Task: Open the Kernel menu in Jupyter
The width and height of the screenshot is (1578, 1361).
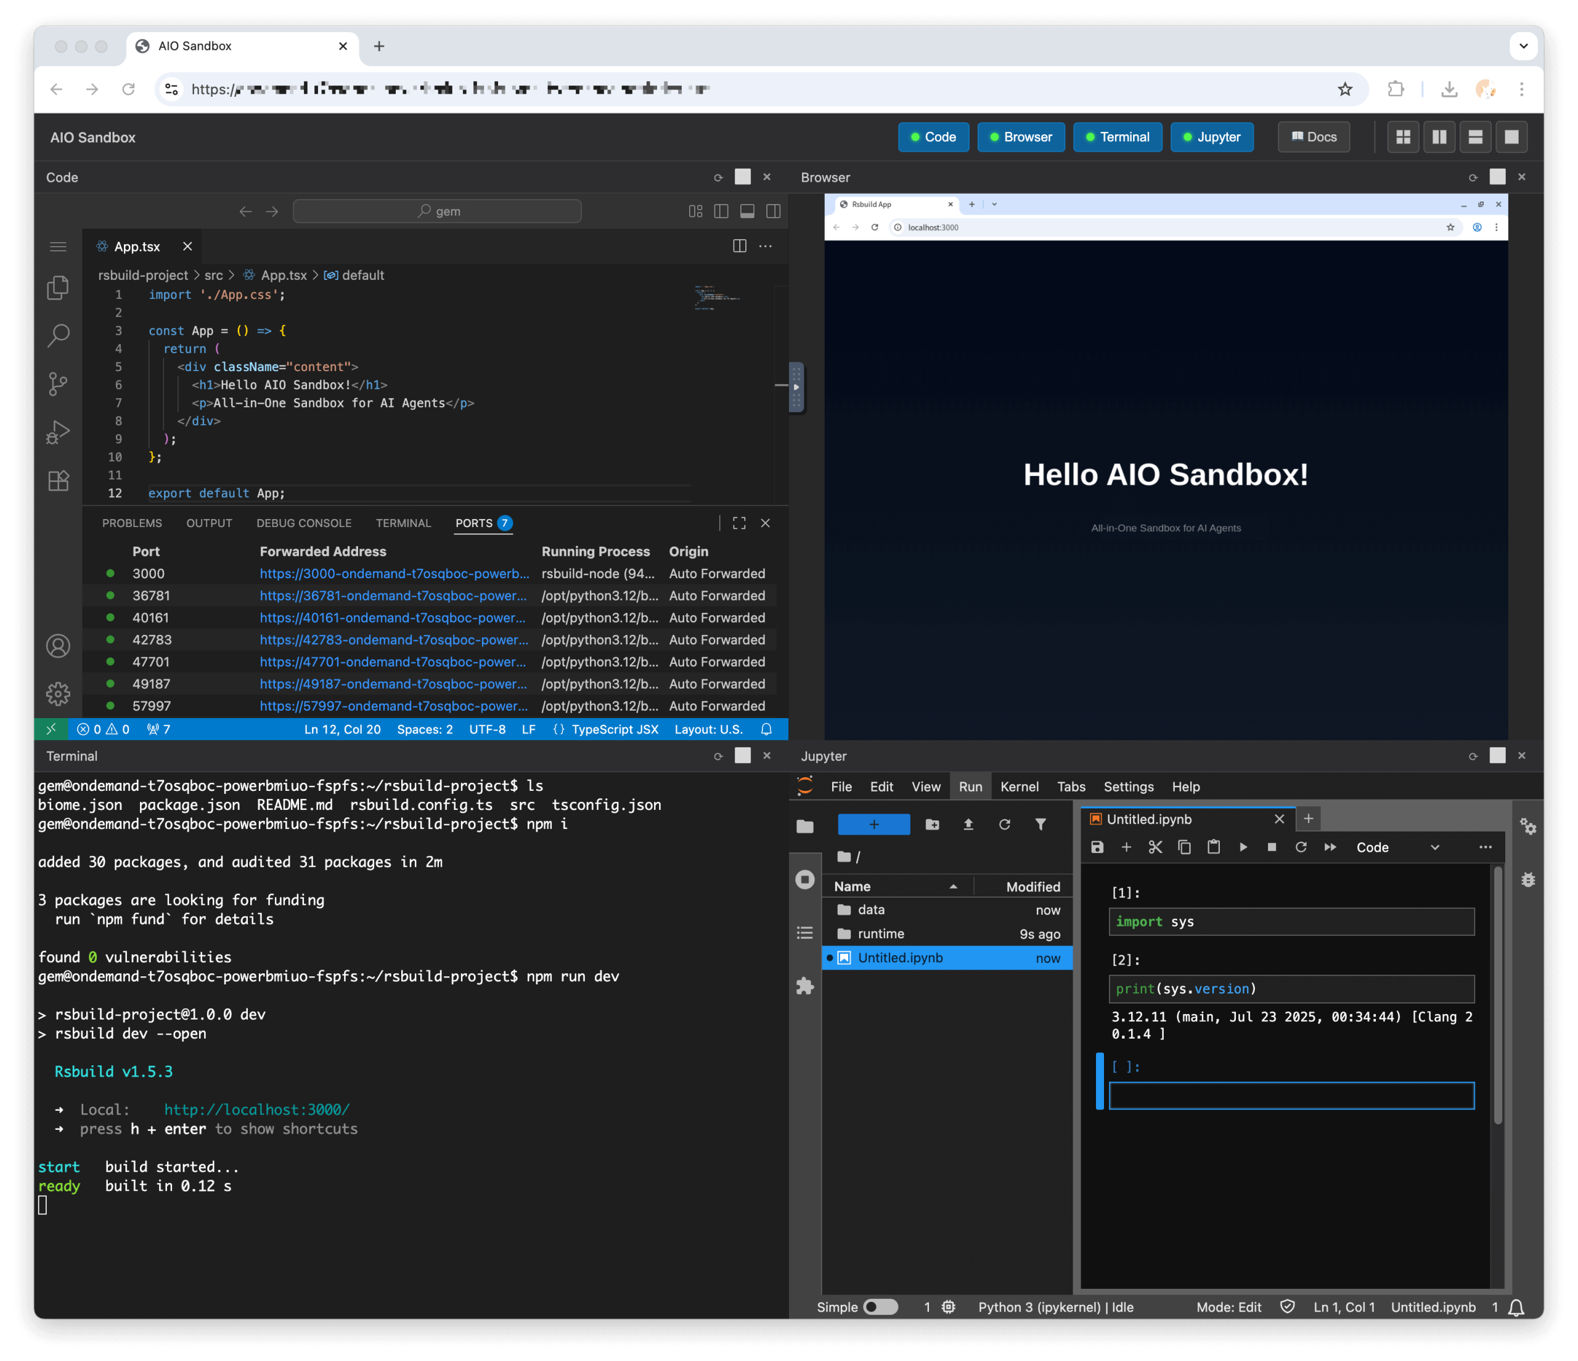Action: [1020, 787]
